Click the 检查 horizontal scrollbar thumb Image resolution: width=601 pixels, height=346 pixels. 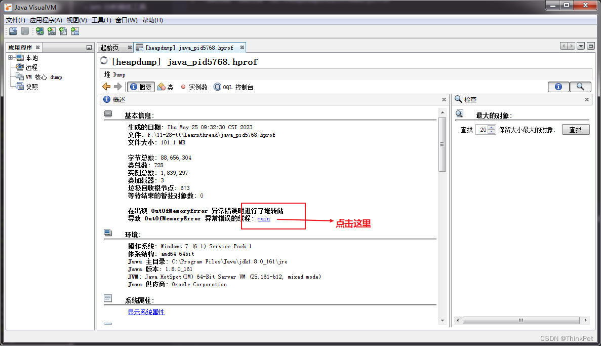(x=521, y=320)
